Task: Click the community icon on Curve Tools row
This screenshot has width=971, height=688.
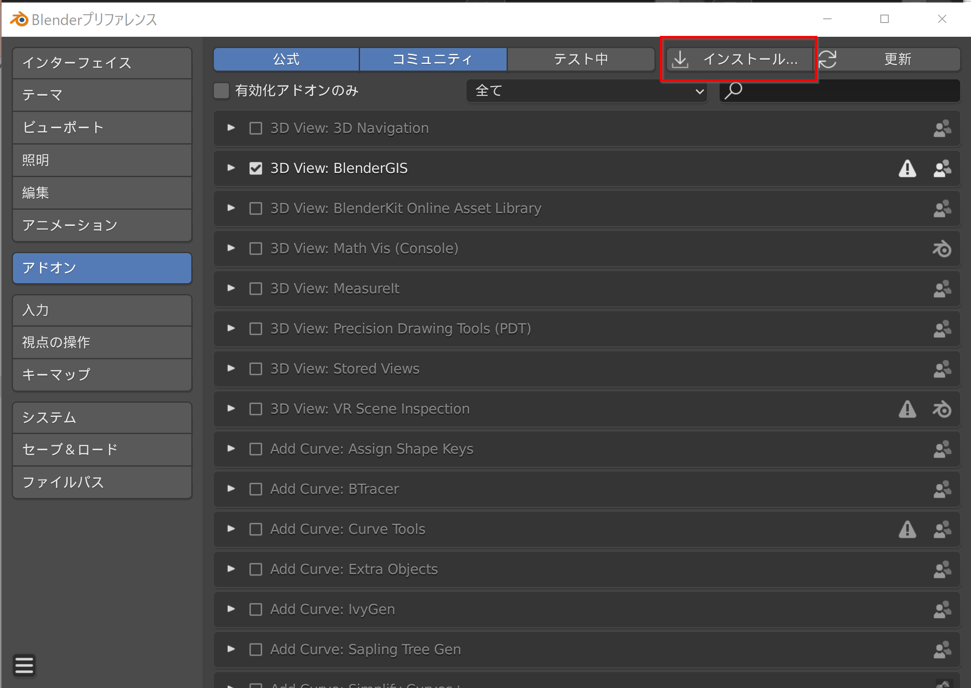Action: click(942, 530)
